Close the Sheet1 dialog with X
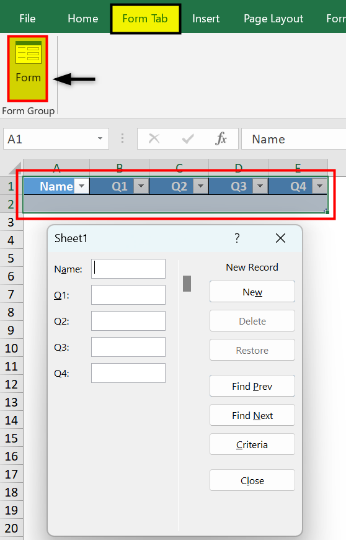The image size is (346, 540). tap(281, 238)
